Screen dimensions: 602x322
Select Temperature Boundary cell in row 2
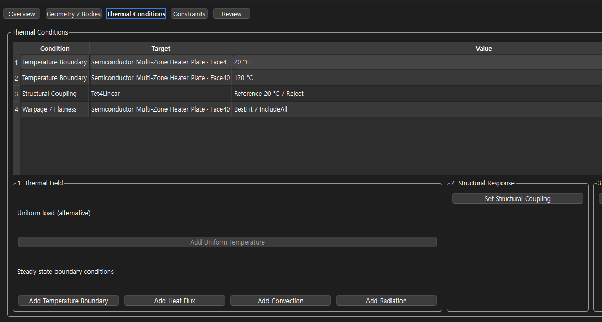[x=55, y=78]
